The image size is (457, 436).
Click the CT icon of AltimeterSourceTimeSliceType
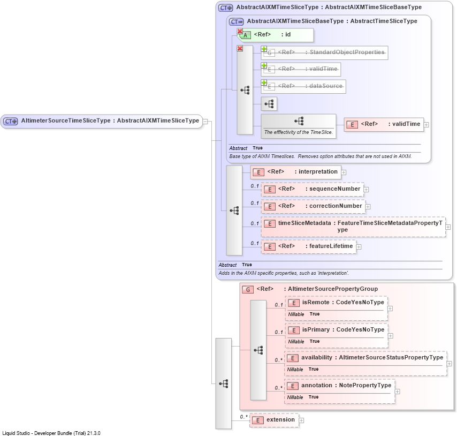pyautogui.click(x=11, y=121)
